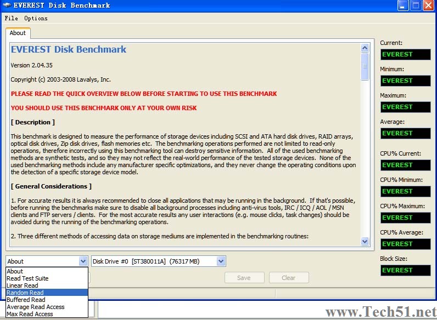The width and height of the screenshot is (437, 320).
Task: Click the vertical scrollbar thumb
Action: [x=365, y=66]
